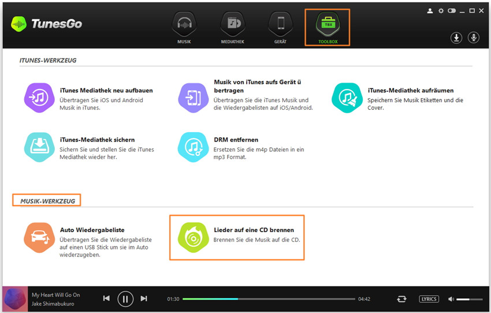Click the TunesGo logo icon
The height and width of the screenshot is (313, 491).
[x=19, y=24]
